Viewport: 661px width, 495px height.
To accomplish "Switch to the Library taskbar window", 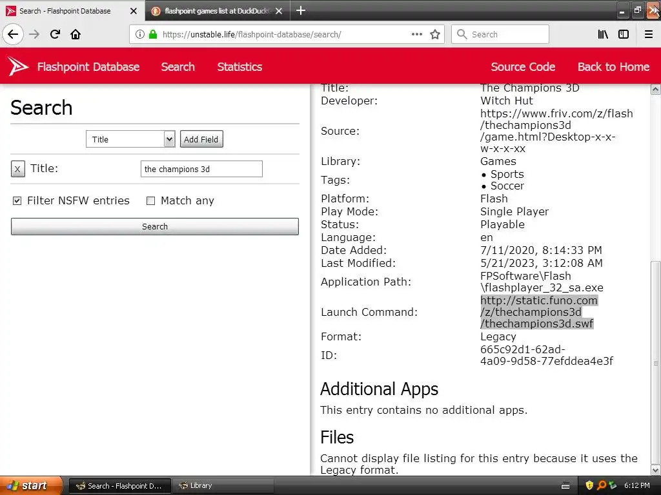I will [223, 486].
